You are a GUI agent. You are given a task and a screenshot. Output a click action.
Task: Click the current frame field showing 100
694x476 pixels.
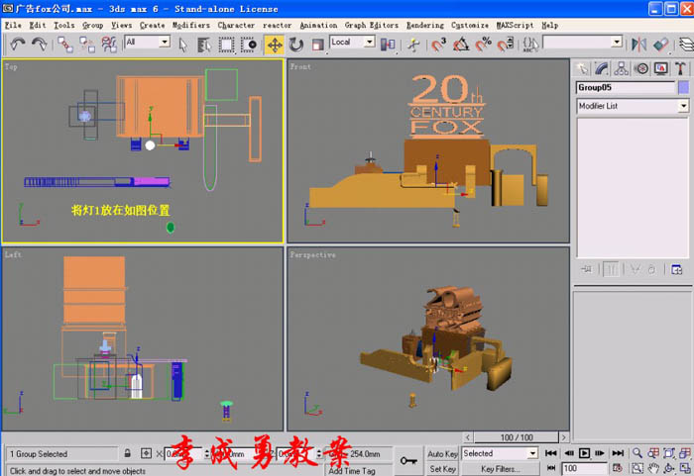[x=584, y=468]
